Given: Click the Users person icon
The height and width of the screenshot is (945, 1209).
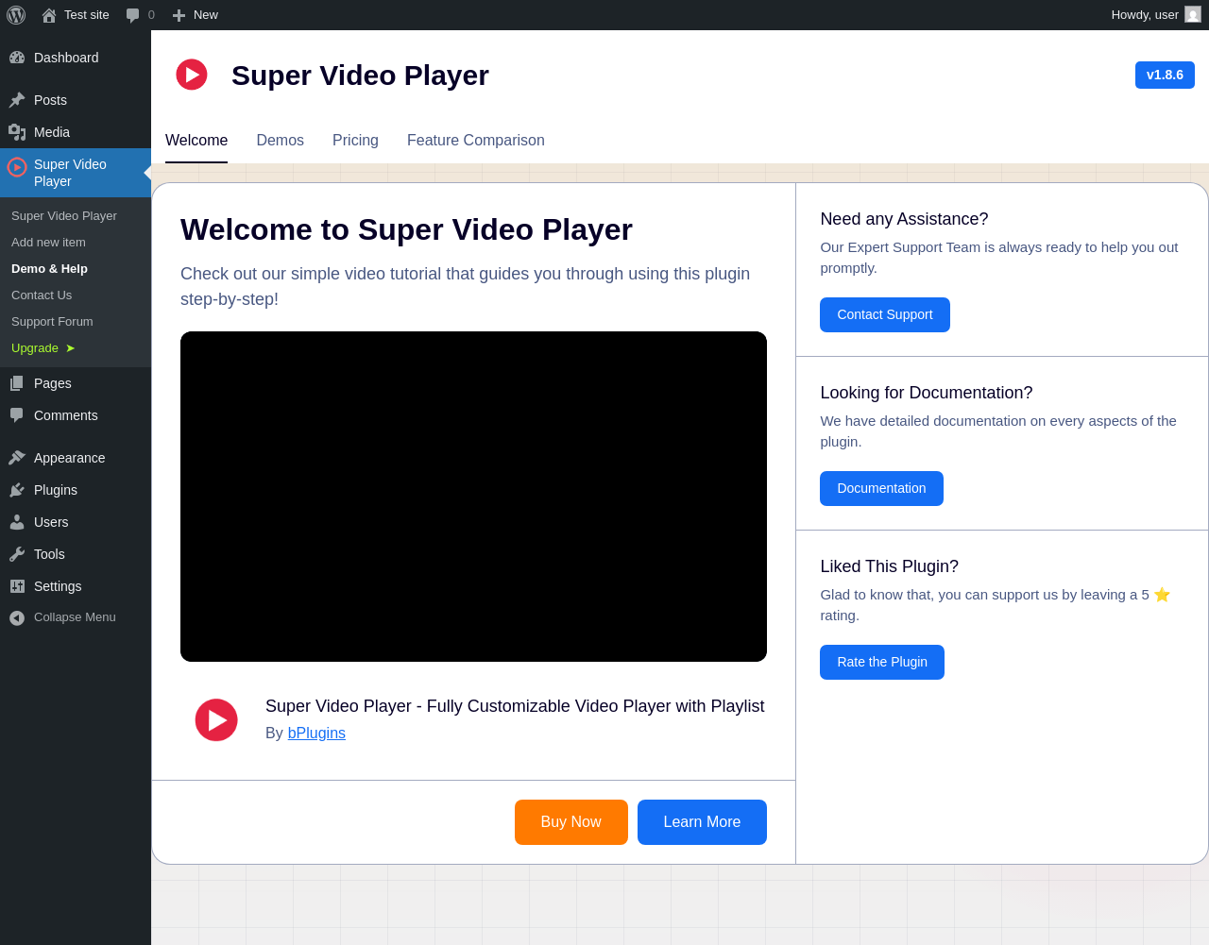Looking at the screenshot, I should coord(17,522).
